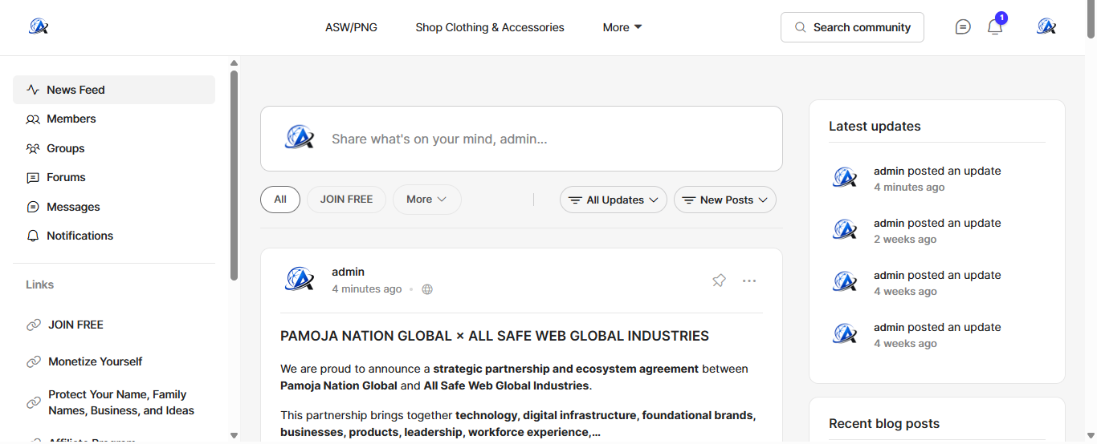
Task: Pin the admin post with pin icon
Action: [x=719, y=281]
